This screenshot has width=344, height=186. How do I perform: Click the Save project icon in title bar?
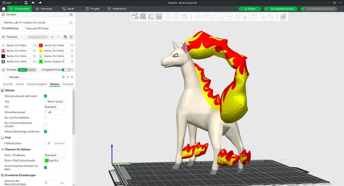tap(26, 3)
